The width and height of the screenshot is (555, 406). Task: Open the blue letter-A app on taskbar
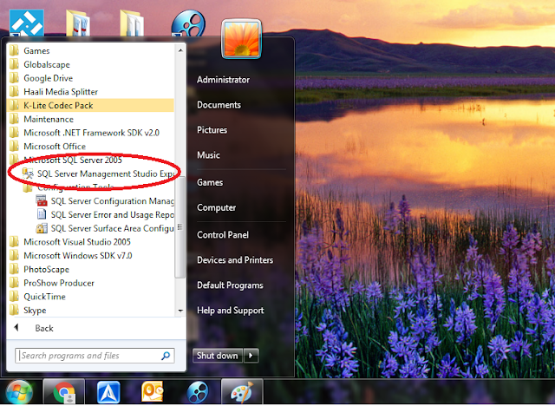click(108, 392)
